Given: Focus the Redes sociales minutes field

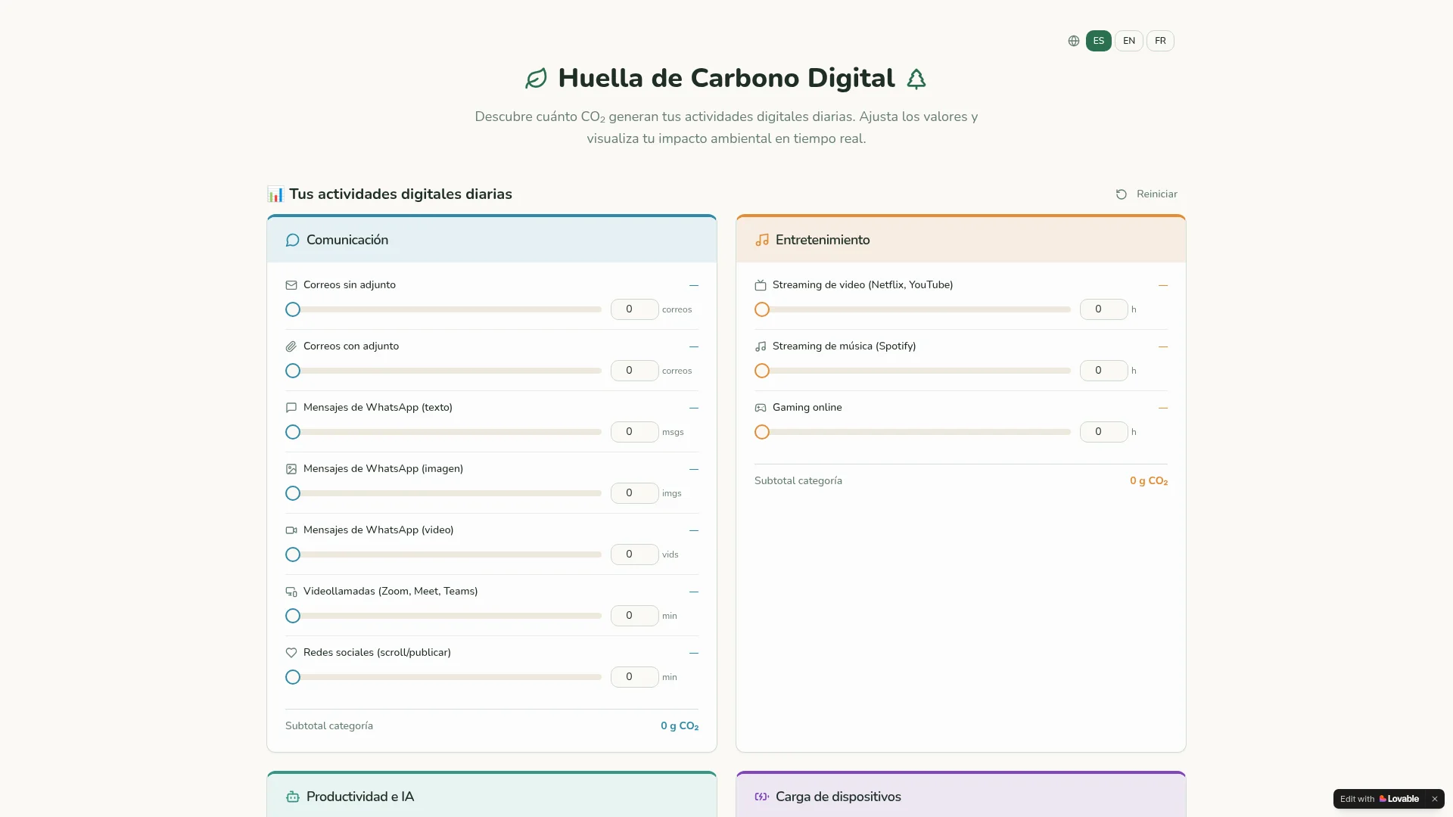Looking at the screenshot, I should 634,677.
